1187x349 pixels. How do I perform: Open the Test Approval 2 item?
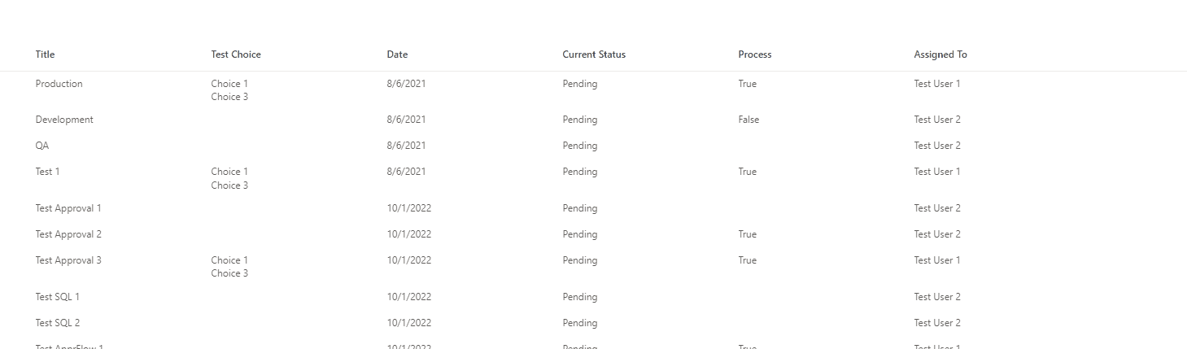[68, 234]
